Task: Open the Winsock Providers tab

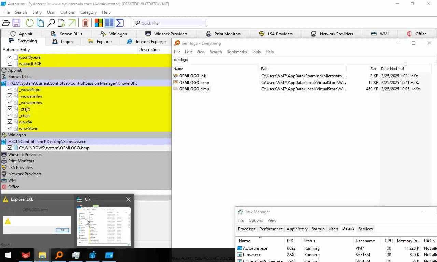Action: click(167, 34)
